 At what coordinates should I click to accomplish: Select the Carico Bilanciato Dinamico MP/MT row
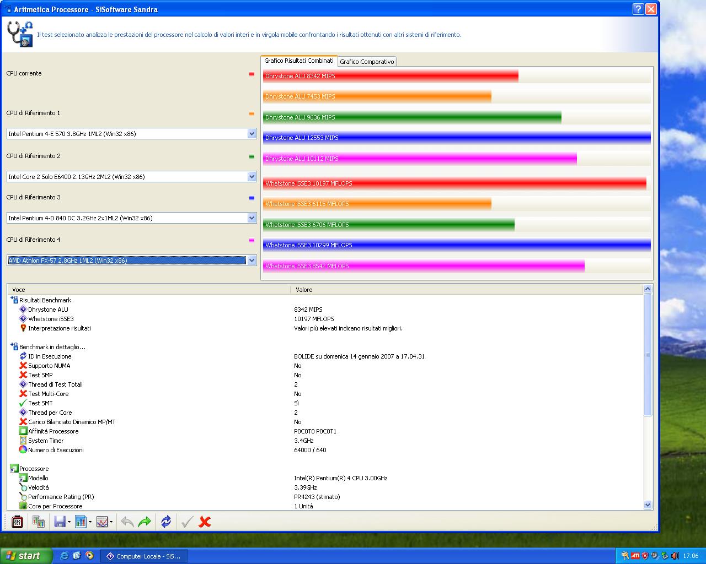pyautogui.click(x=325, y=422)
